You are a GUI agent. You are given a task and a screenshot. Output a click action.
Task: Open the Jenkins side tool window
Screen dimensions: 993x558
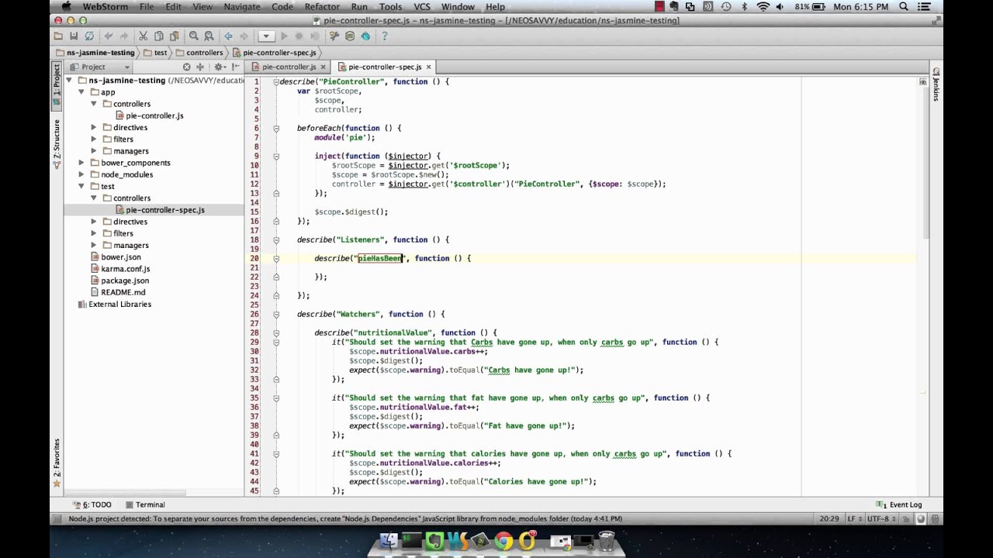(936, 84)
